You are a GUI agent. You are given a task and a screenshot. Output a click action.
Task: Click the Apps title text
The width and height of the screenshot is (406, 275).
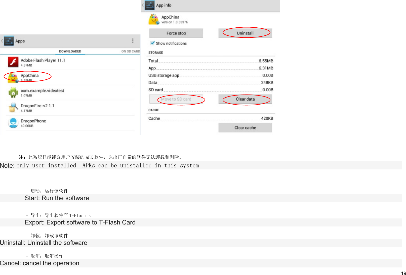(x=20, y=41)
